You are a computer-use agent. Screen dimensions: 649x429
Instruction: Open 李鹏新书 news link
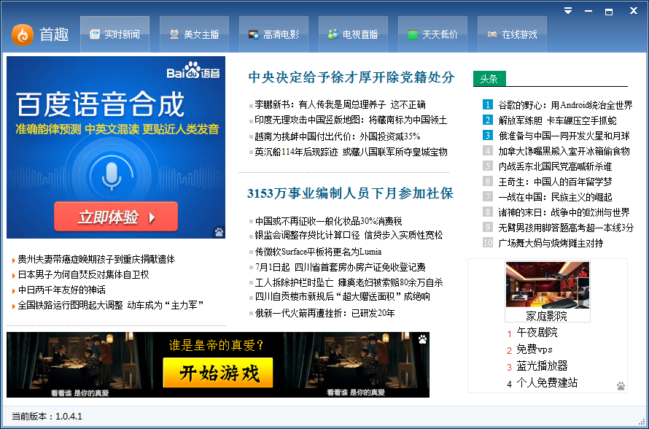point(340,105)
